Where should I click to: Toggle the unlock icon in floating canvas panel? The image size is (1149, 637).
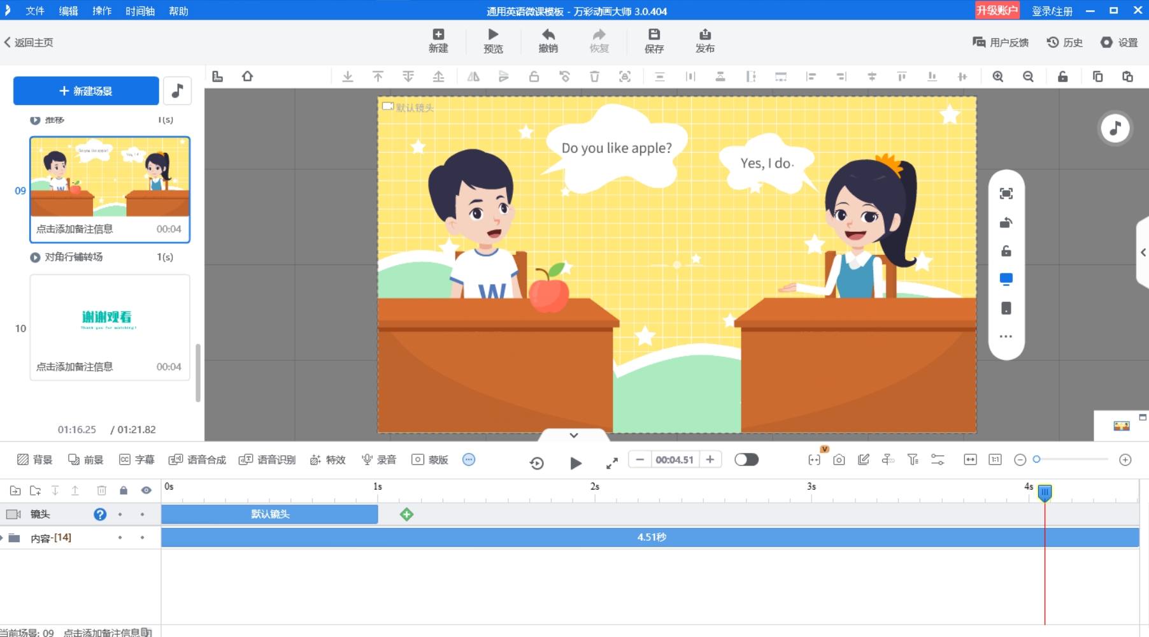[x=1006, y=251]
